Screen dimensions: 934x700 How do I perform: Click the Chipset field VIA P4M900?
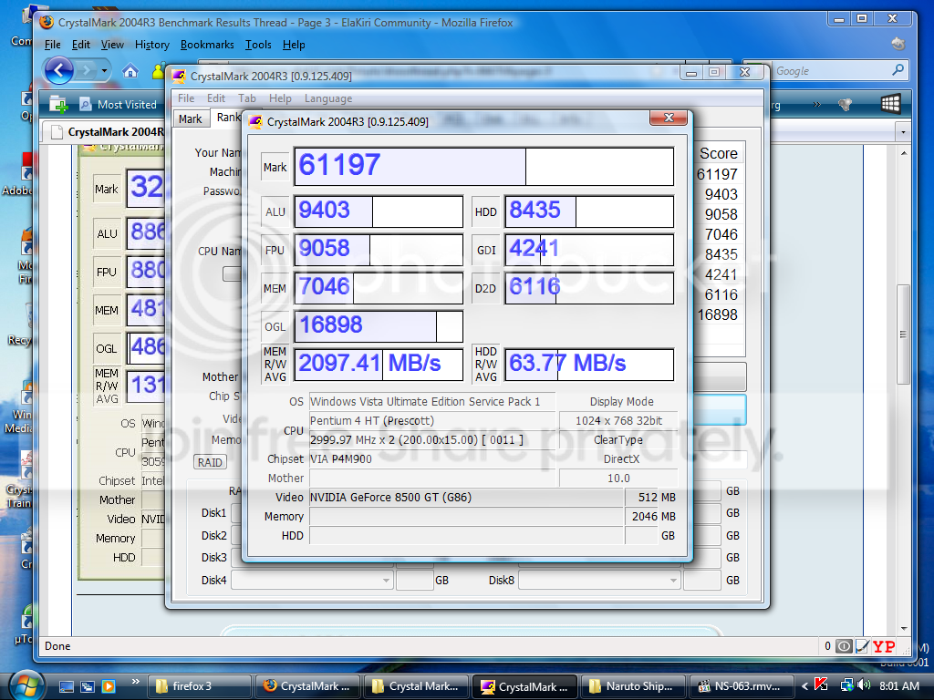(432, 459)
